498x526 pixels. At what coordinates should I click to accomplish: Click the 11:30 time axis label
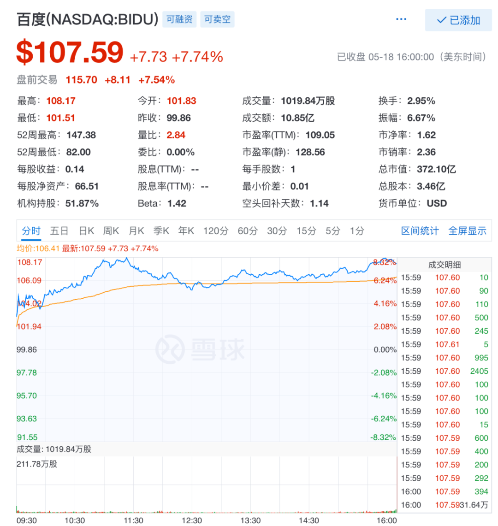point(134,520)
